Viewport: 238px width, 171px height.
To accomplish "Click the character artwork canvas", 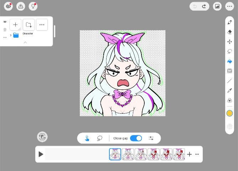I will (x=123, y=73).
